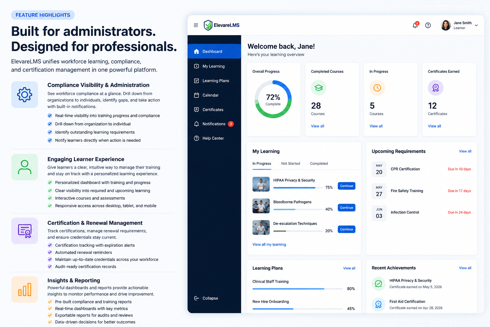Click the help question mark icon
Screen dimensions: 490x327
pyautogui.click(x=428, y=25)
